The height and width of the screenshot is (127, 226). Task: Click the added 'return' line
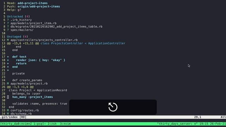point(21,64)
